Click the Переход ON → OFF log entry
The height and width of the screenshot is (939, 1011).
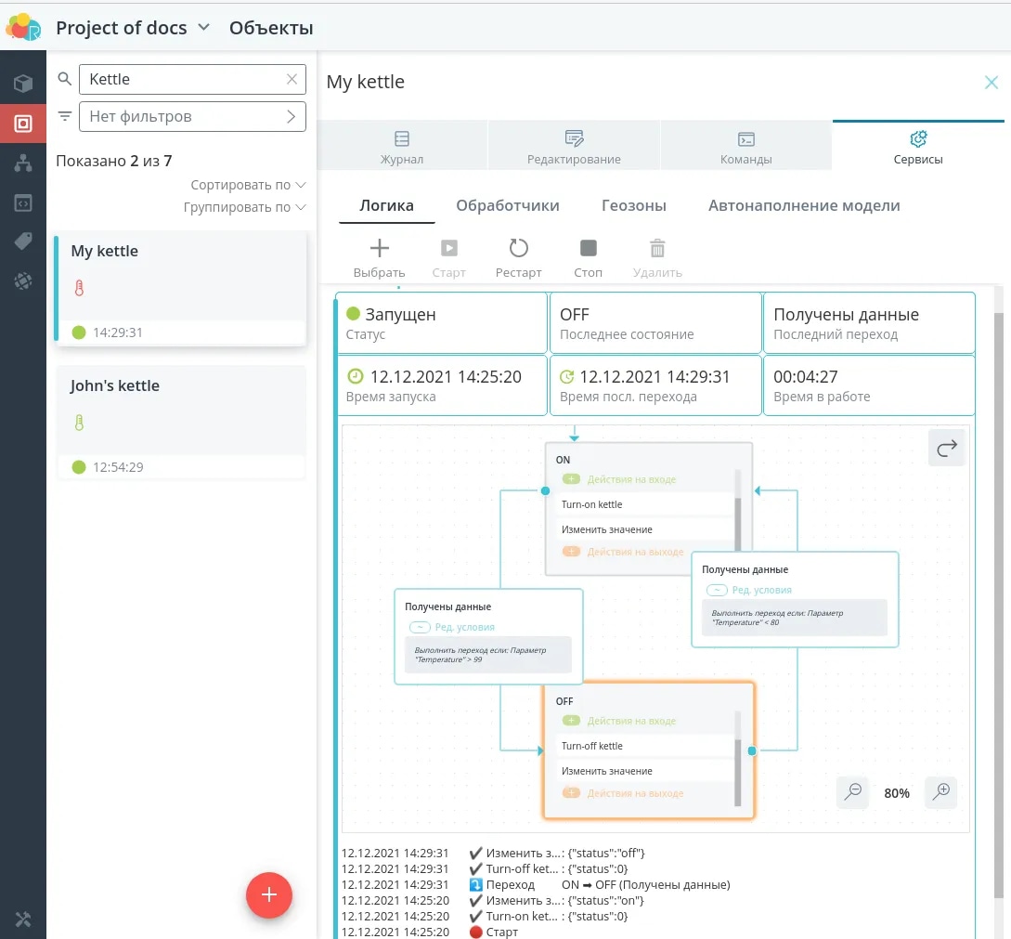pos(535,885)
